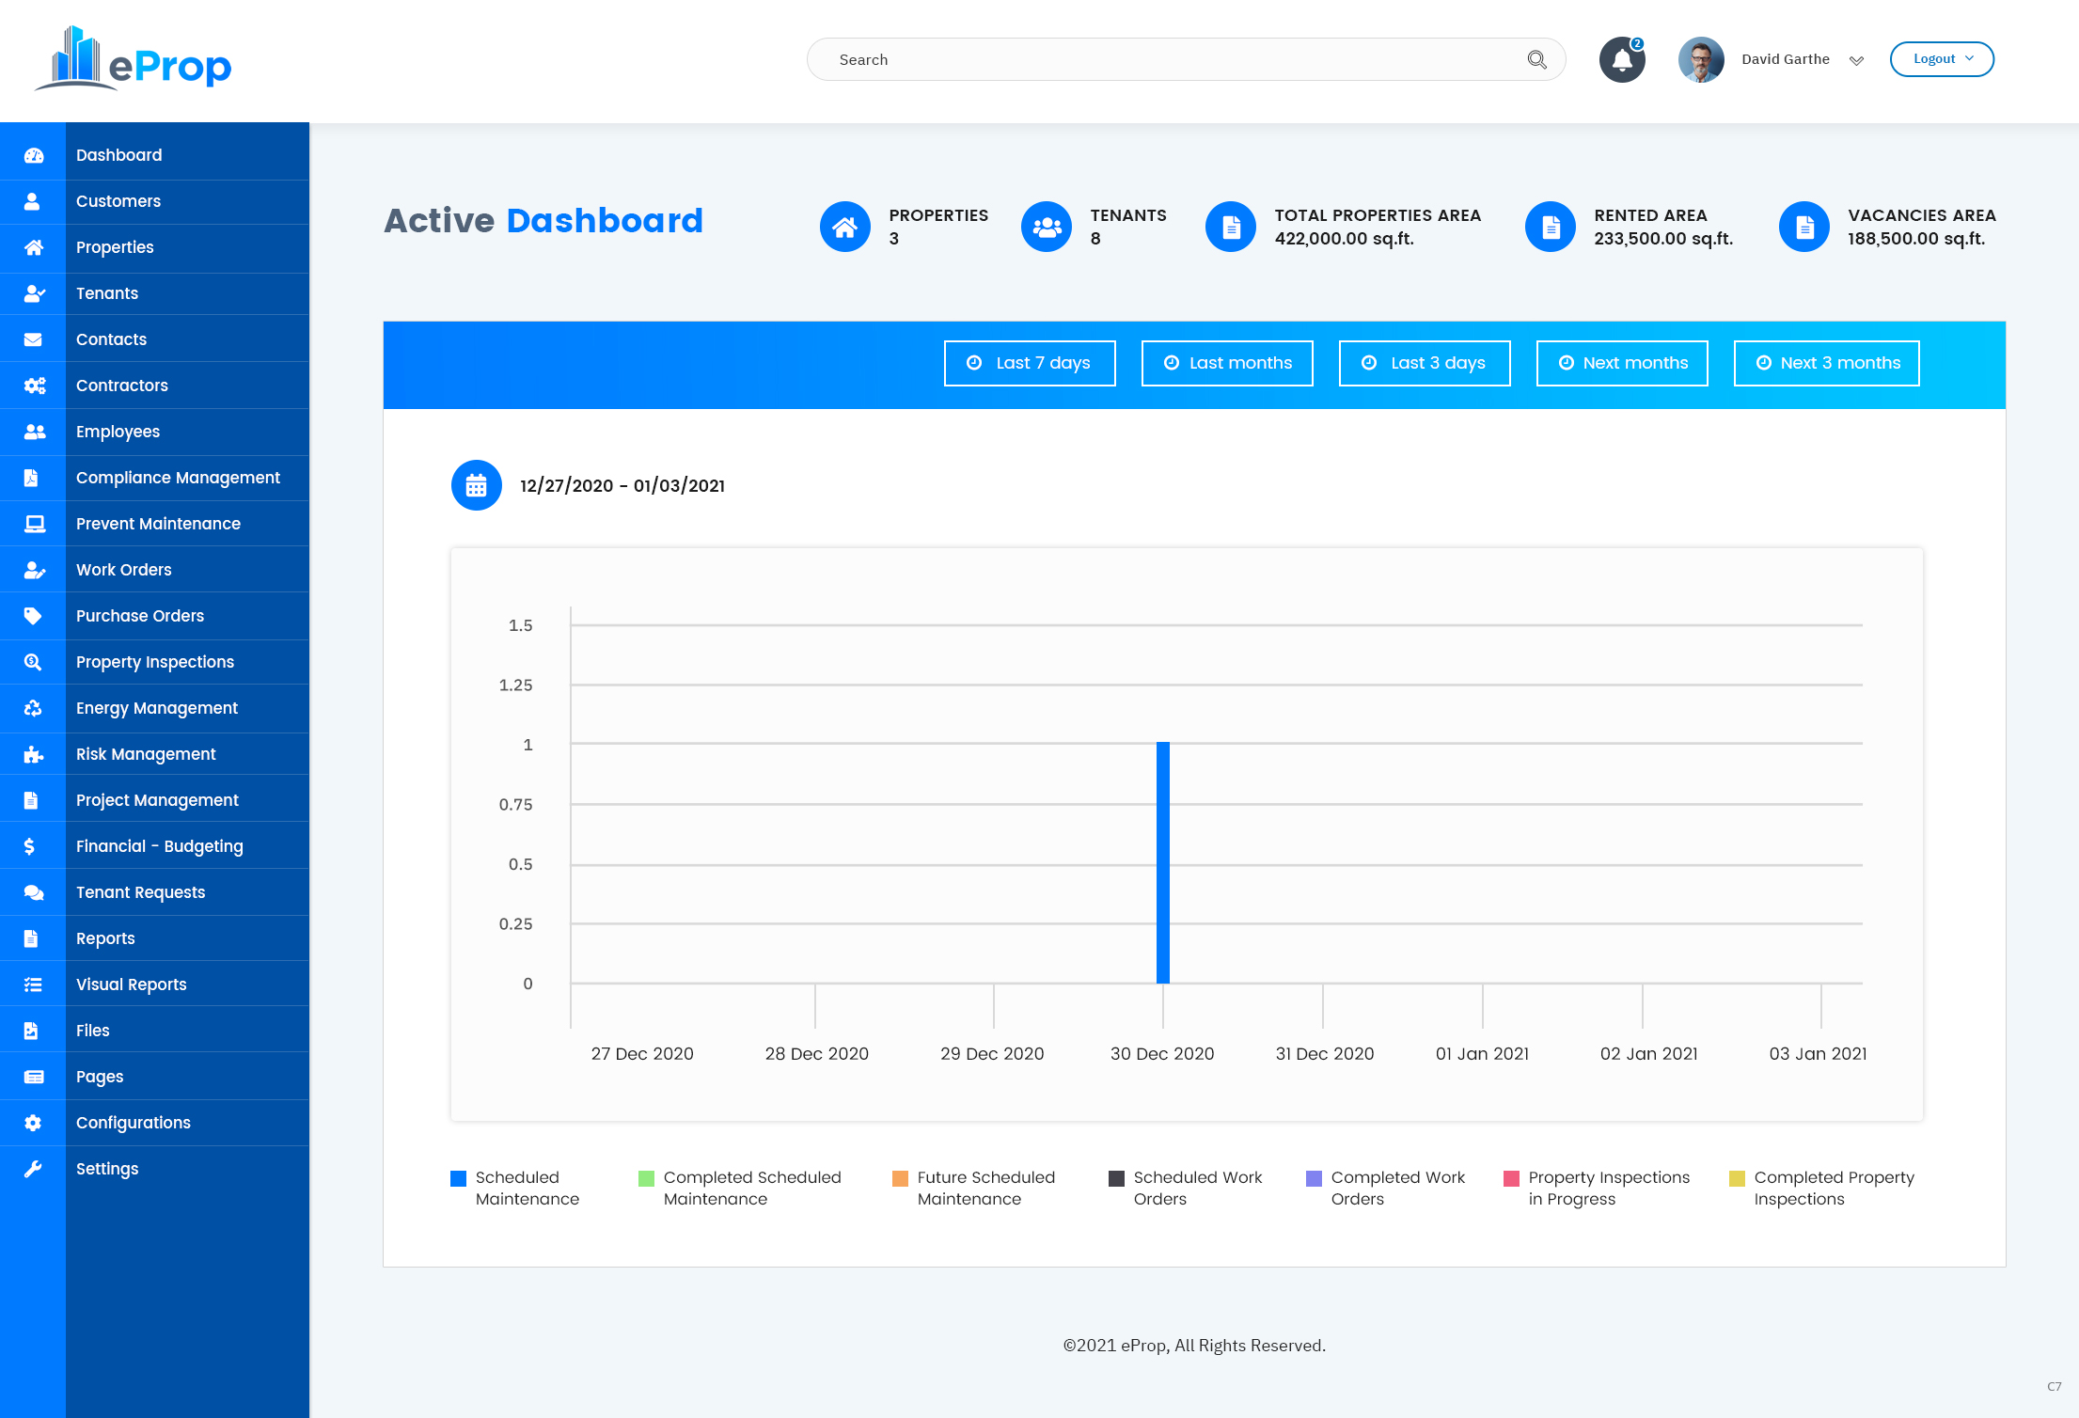Open the 12/27/2020 - 01/03/2021 date range picker
Screen dimensions: 2079x1418
tap(622, 486)
